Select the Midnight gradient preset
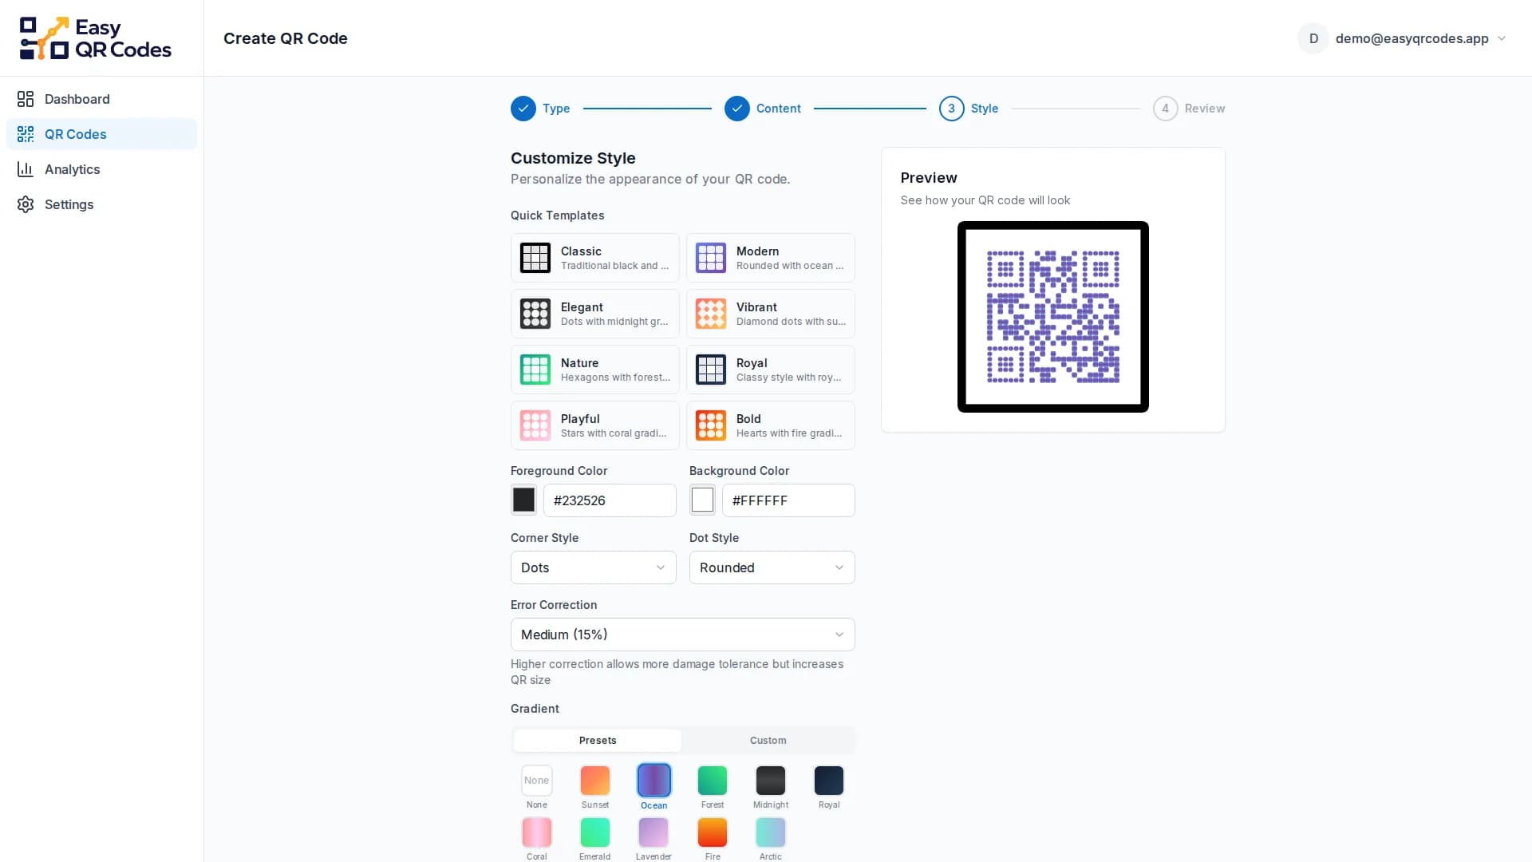 pyautogui.click(x=771, y=781)
